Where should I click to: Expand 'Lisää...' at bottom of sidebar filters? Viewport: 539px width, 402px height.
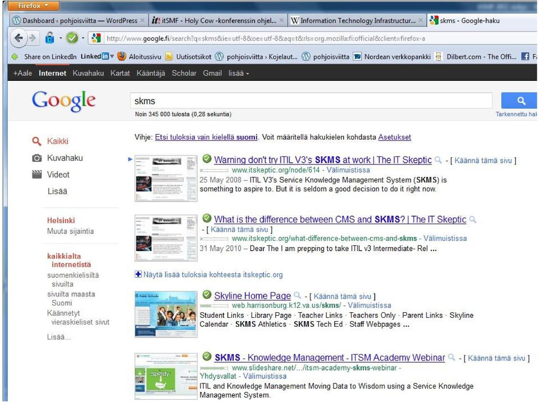tap(59, 337)
